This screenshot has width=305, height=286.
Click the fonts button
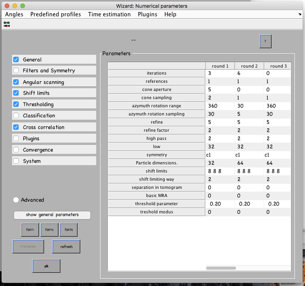point(69,230)
